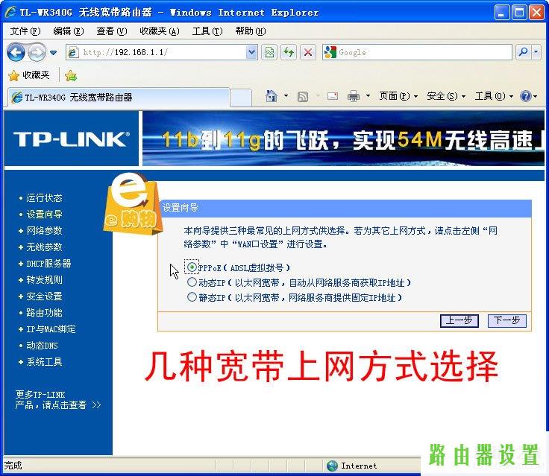Click the search magnifier button

click(x=524, y=52)
